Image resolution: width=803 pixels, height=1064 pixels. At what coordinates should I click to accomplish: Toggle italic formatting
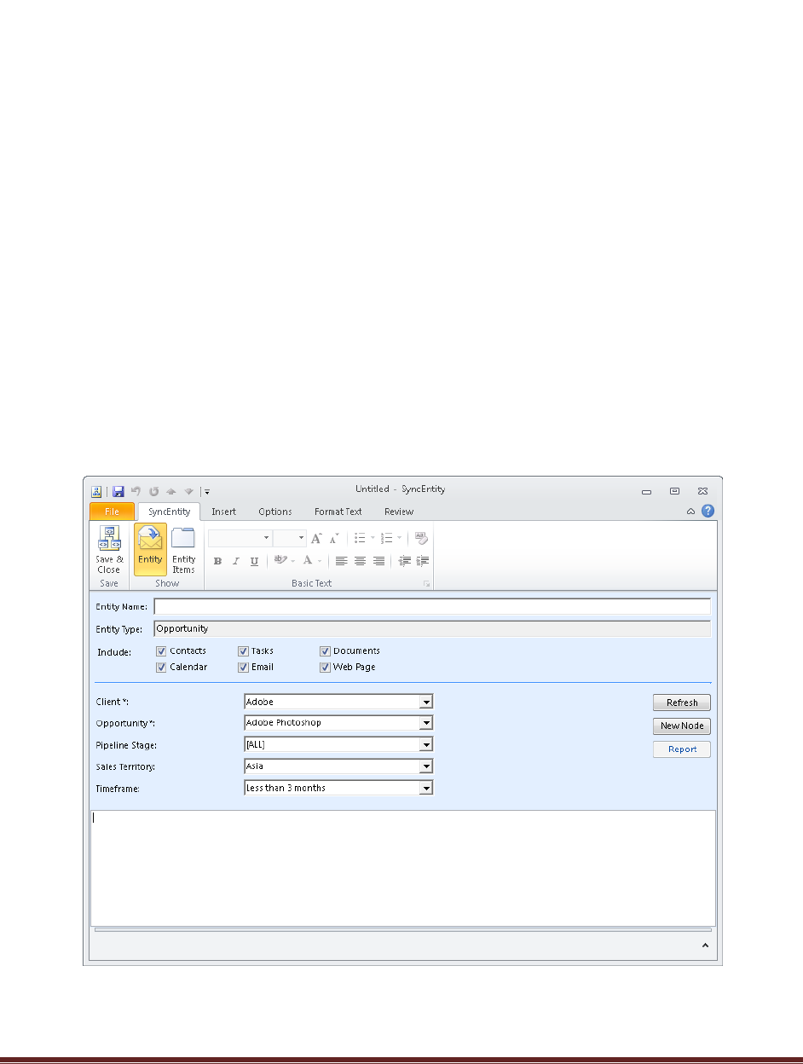point(236,561)
